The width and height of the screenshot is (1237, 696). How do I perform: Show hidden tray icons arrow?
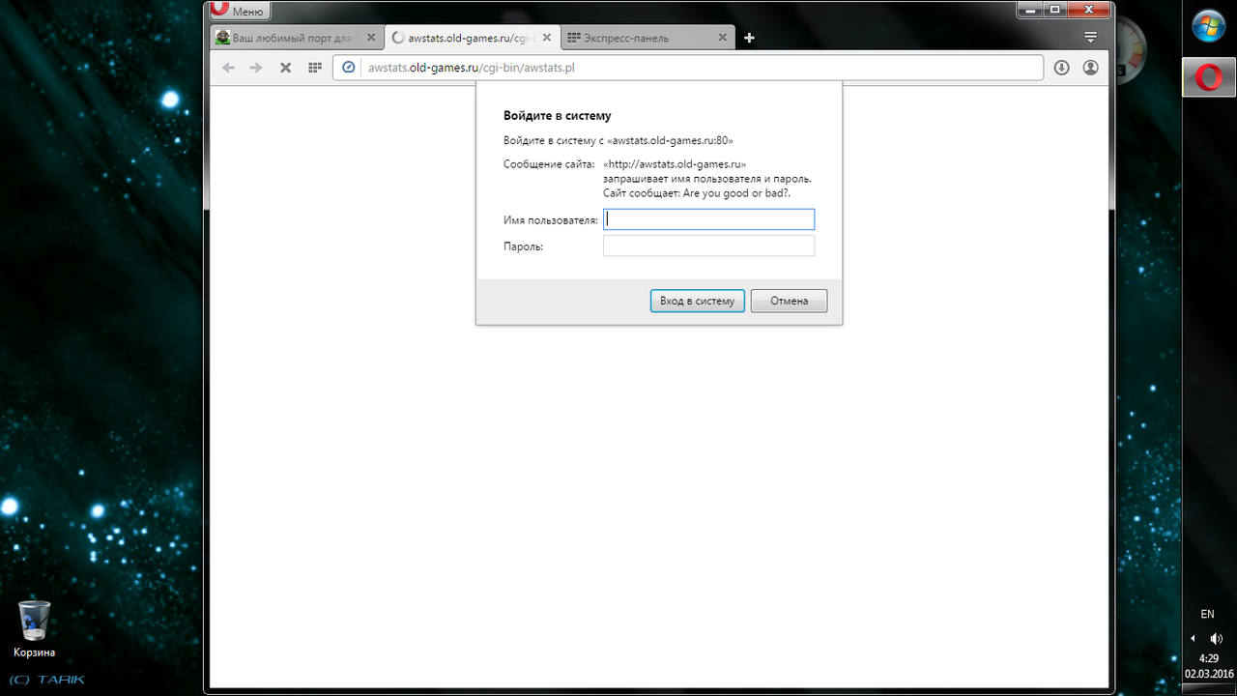click(x=1193, y=638)
